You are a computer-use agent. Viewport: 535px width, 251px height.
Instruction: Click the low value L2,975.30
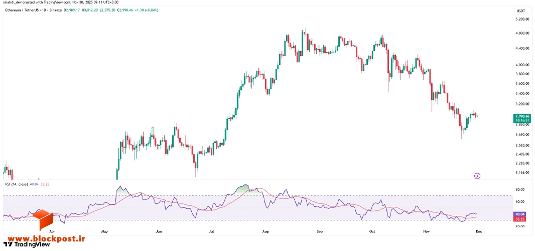[x=107, y=10]
